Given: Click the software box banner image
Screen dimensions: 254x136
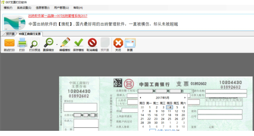Looking at the screenshot, I should (15, 23).
